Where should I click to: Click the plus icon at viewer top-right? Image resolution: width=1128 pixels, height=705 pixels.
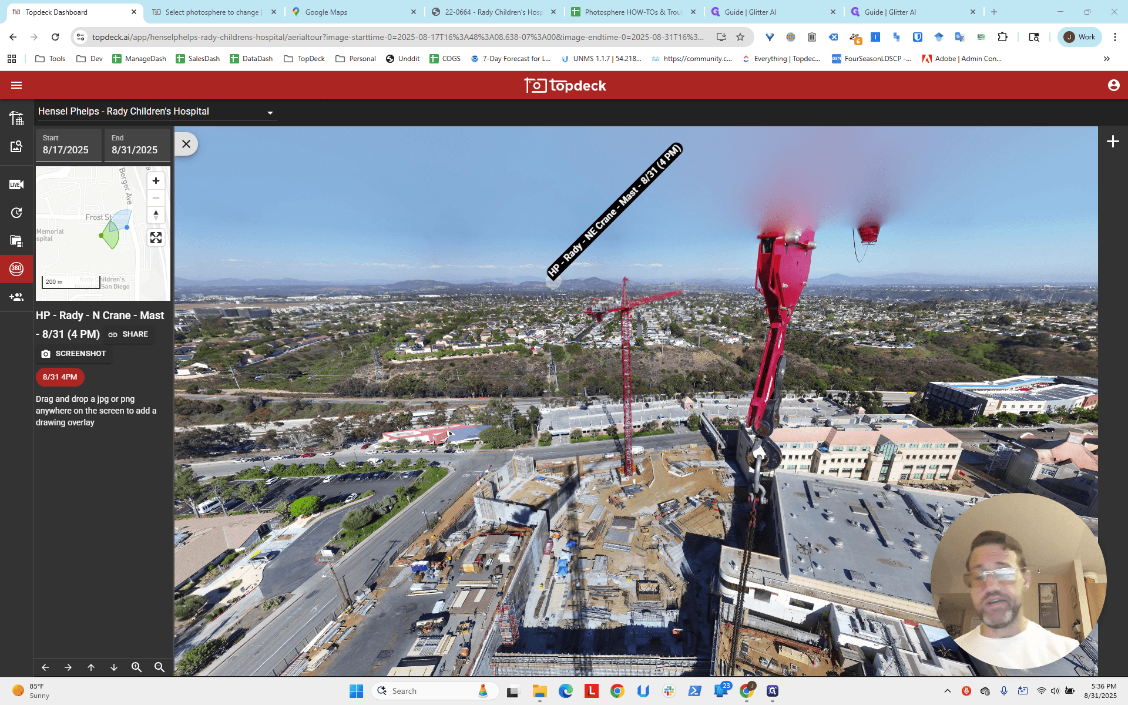point(1113,142)
